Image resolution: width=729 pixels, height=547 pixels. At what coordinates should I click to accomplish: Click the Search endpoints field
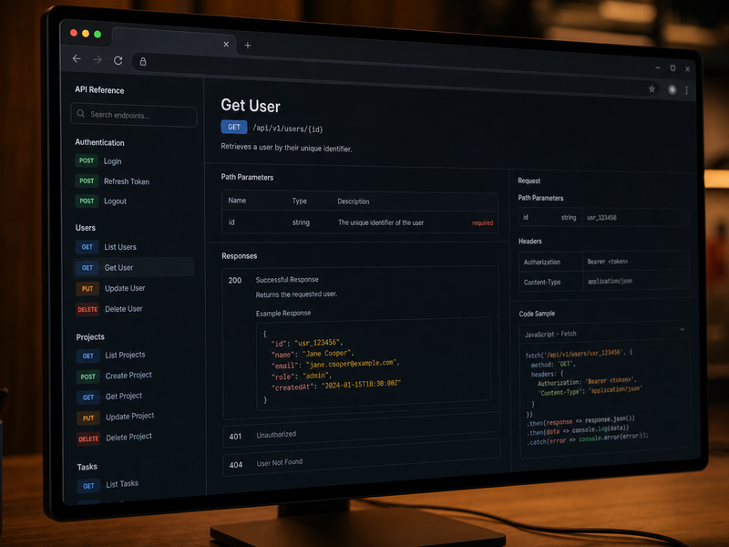click(134, 115)
